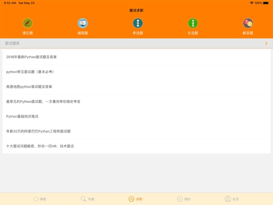The height and width of the screenshot is (205, 273).
Task: Expand 面试题库 with the chevron arrow
Action: coord(266,43)
